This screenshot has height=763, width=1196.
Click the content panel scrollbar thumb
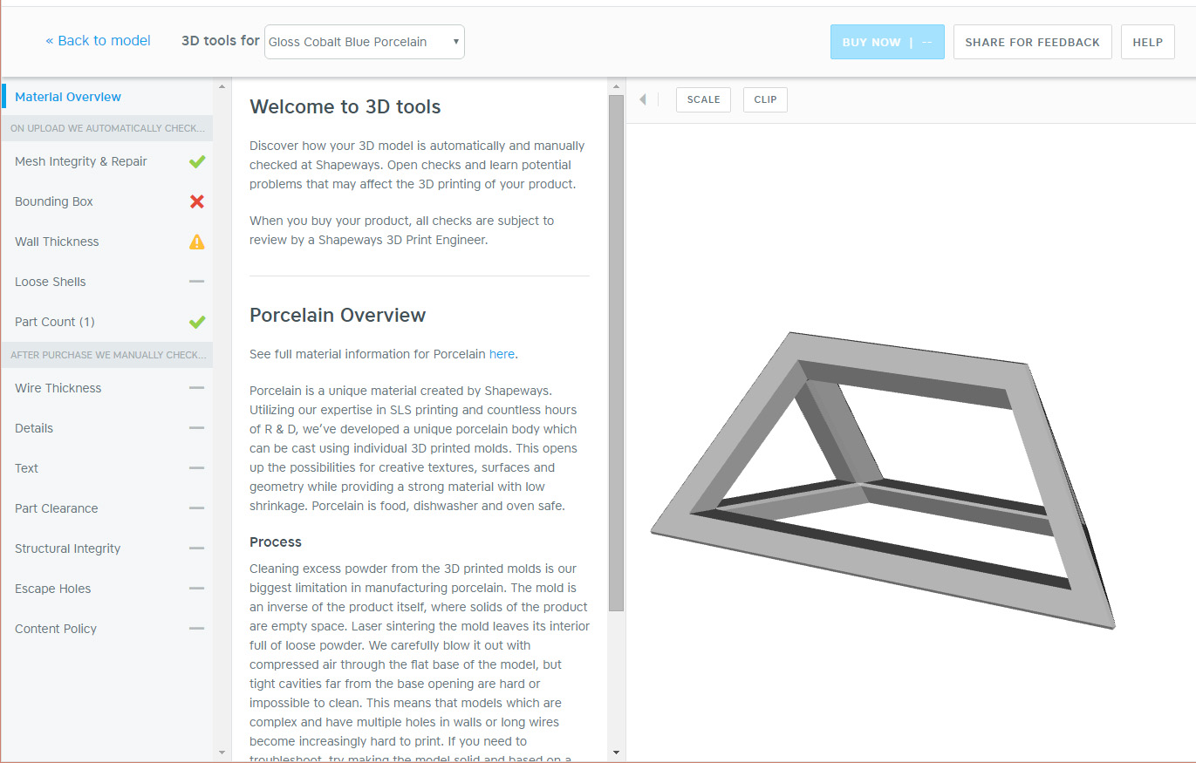tap(616, 353)
